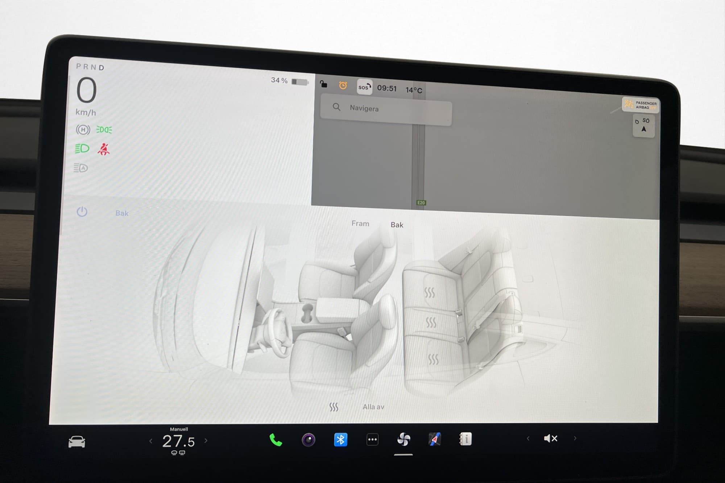The image size is (725, 483).
Task: Toggle rear center seat heater
Action: [431, 322]
